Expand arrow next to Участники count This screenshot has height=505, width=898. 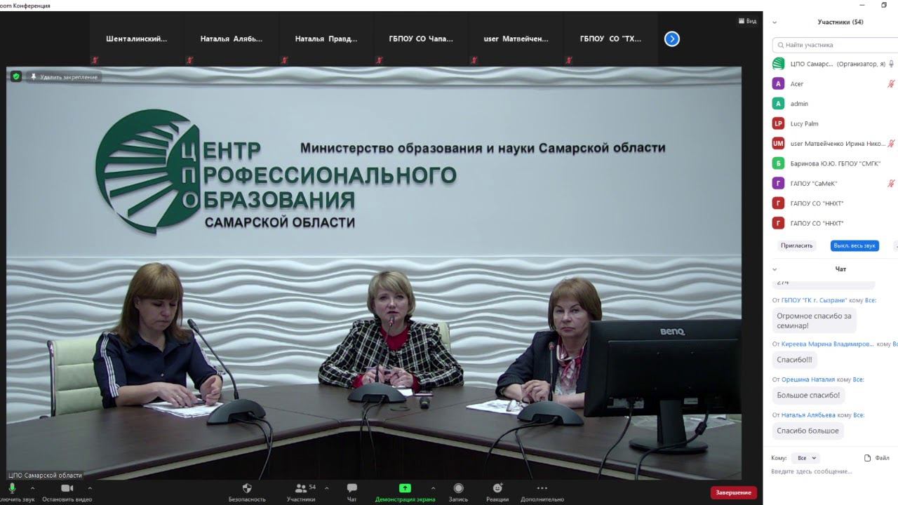point(327,488)
